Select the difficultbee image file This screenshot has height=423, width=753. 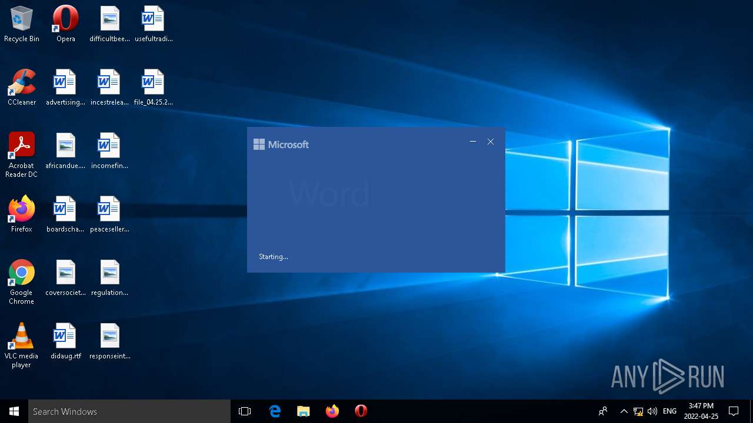click(110, 24)
